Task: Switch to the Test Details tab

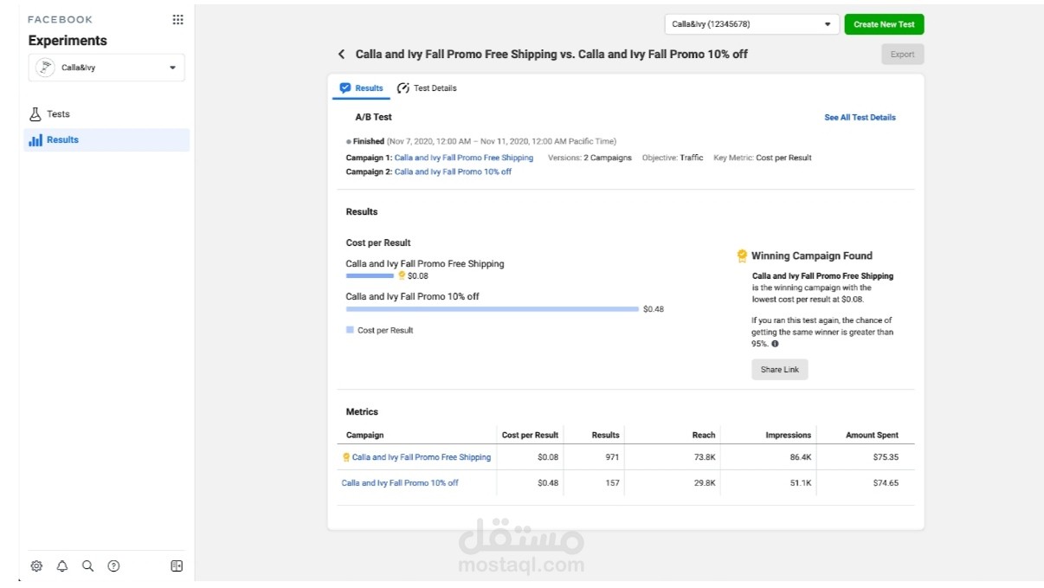Action: pyautogui.click(x=427, y=88)
